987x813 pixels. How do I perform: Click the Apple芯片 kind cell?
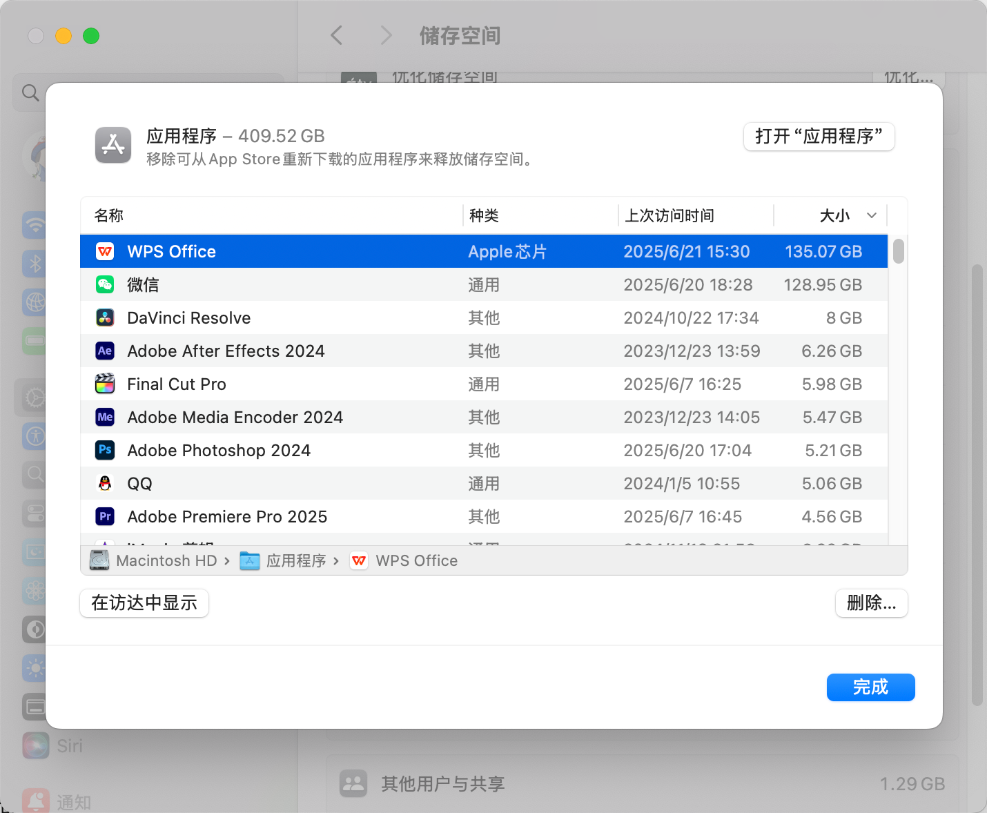(507, 251)
